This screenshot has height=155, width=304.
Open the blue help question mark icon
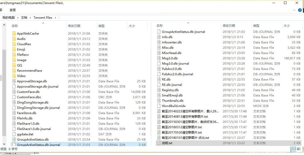[300, 10]
